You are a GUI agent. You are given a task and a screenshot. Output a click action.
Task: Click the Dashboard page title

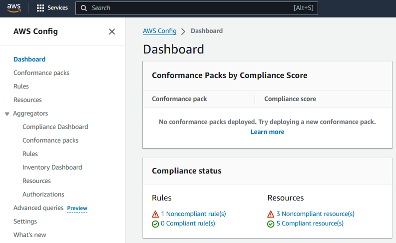(173, 49)
